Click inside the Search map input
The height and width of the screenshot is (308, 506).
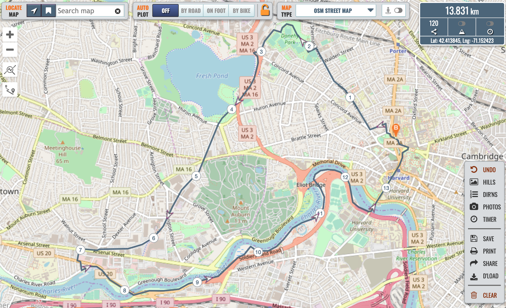pyautogui.click(x=85, y=11)
